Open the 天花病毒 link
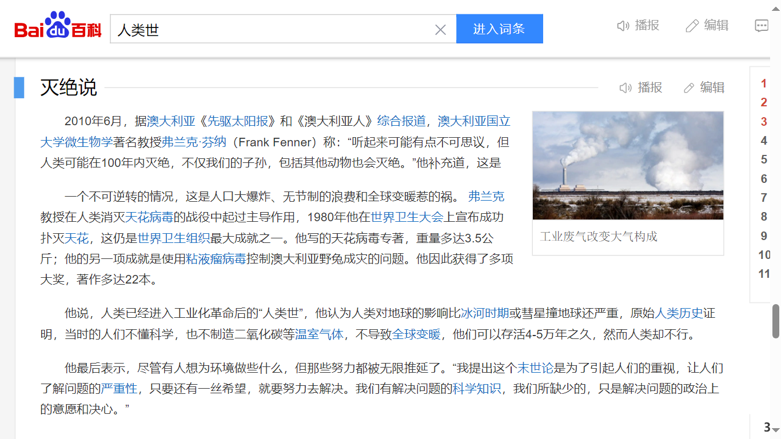781x439 pixels. pos(149,217)
